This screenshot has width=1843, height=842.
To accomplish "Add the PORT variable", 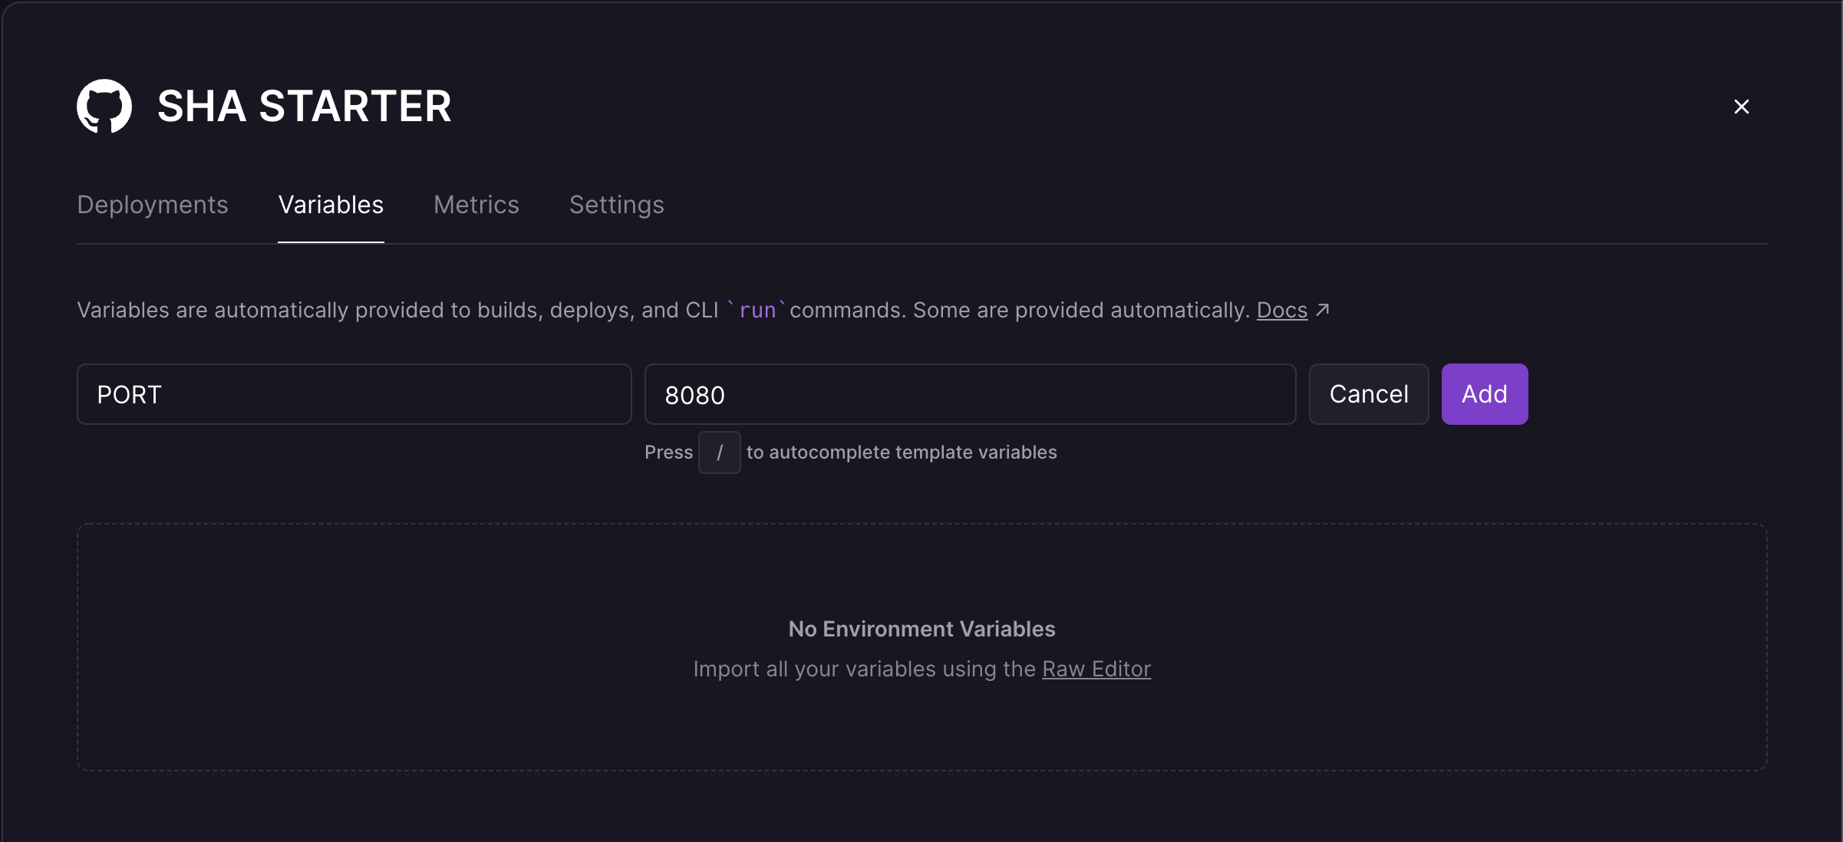I will click(x=1485, y=394).
